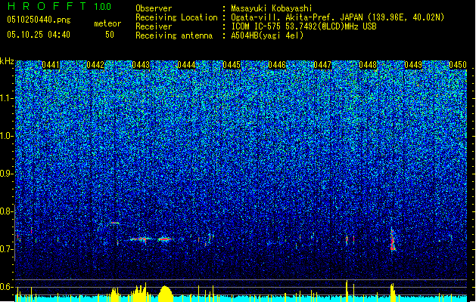The height and width of the screenshot is (302, 476).
Task: Click the 0444 time marker
Action: click(x=186, y=65)
